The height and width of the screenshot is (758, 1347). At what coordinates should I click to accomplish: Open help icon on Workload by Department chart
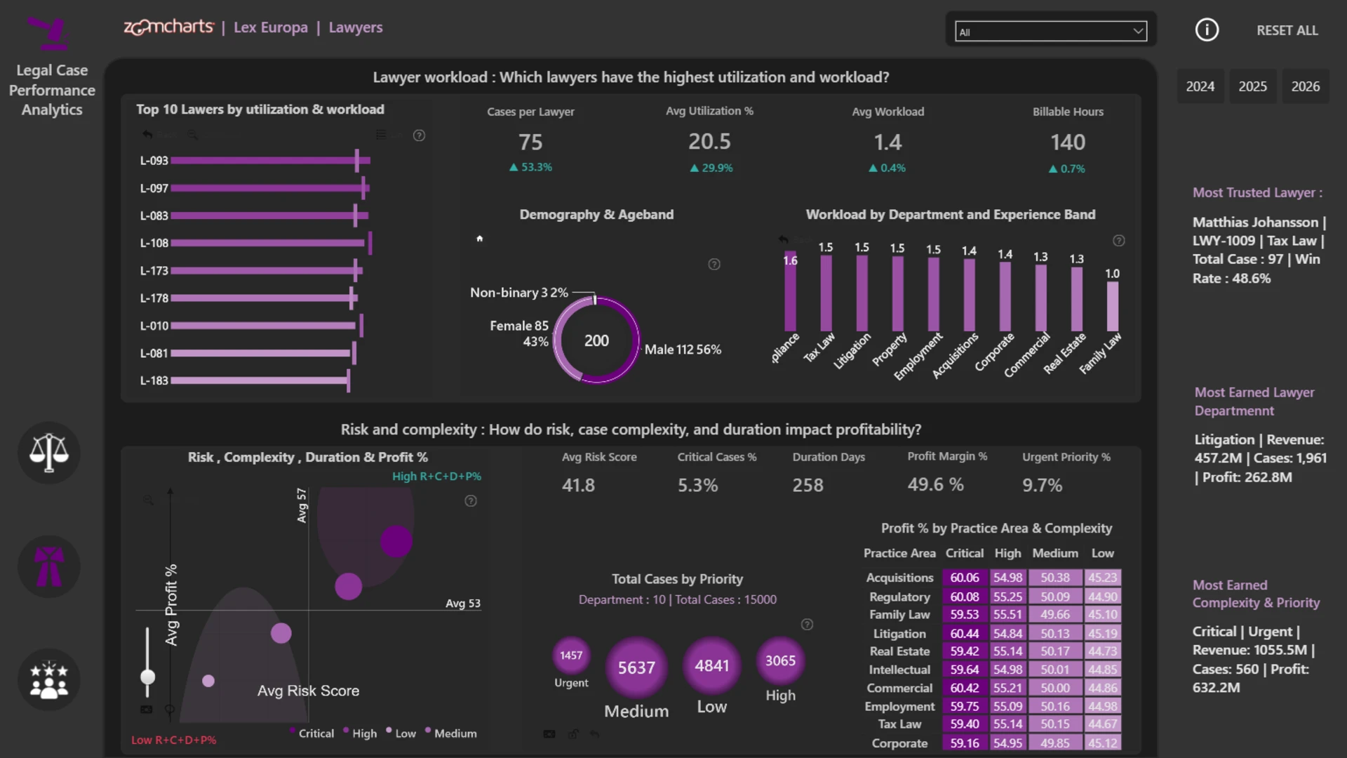[1119, 241]
